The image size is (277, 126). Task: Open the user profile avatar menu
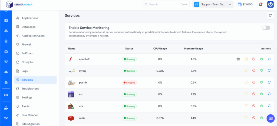(x=270, y=4)
